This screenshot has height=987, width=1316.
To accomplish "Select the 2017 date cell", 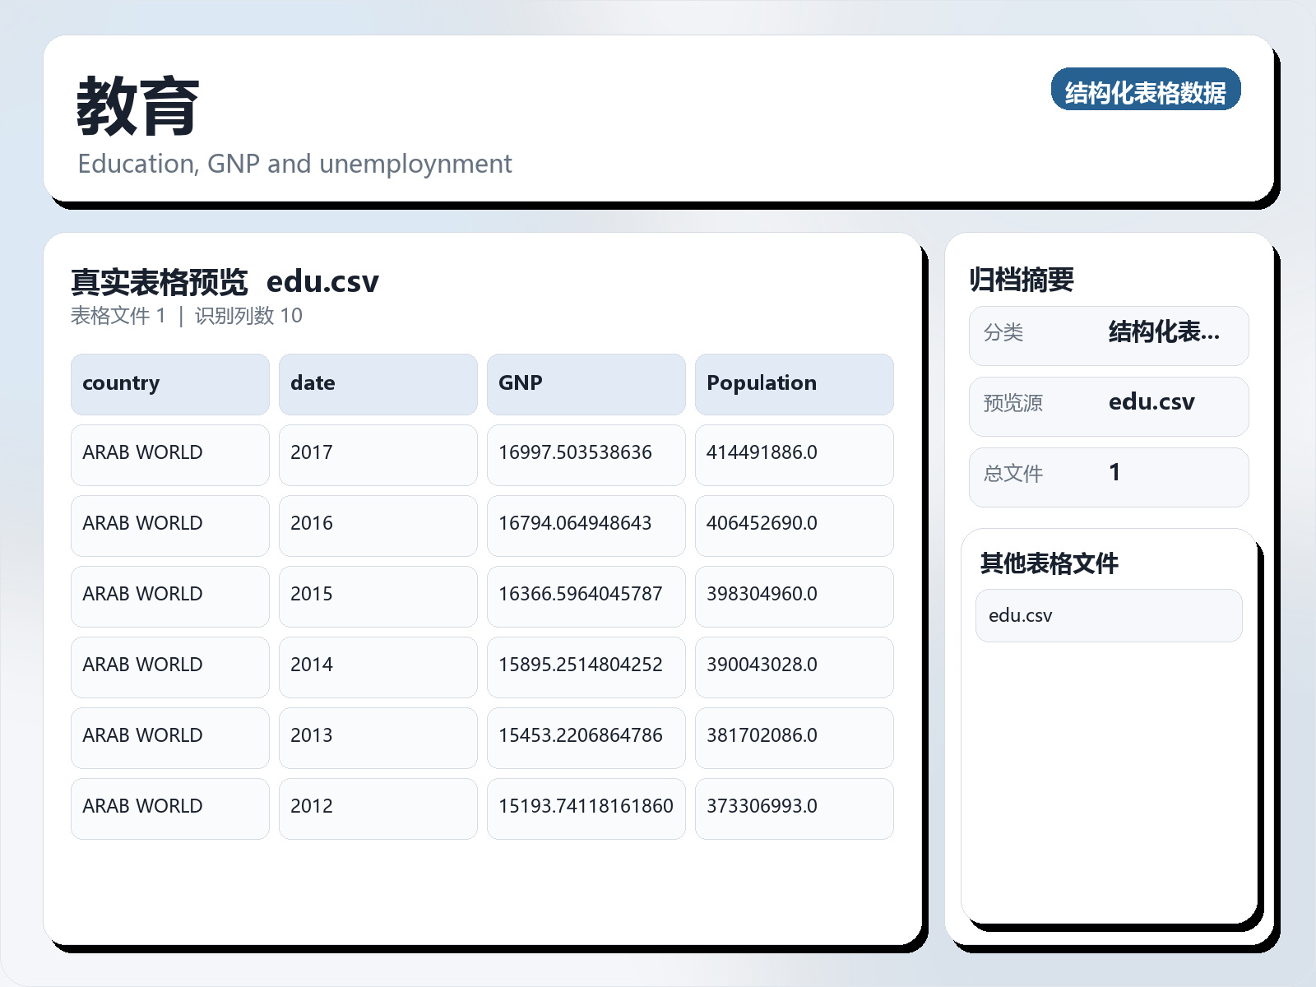I will (378, 454).
